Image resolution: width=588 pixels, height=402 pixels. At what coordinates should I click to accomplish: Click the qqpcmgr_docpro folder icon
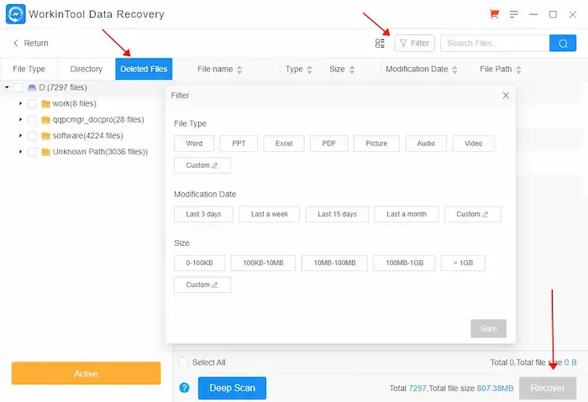pyautogui.click(x=45, y=120)
